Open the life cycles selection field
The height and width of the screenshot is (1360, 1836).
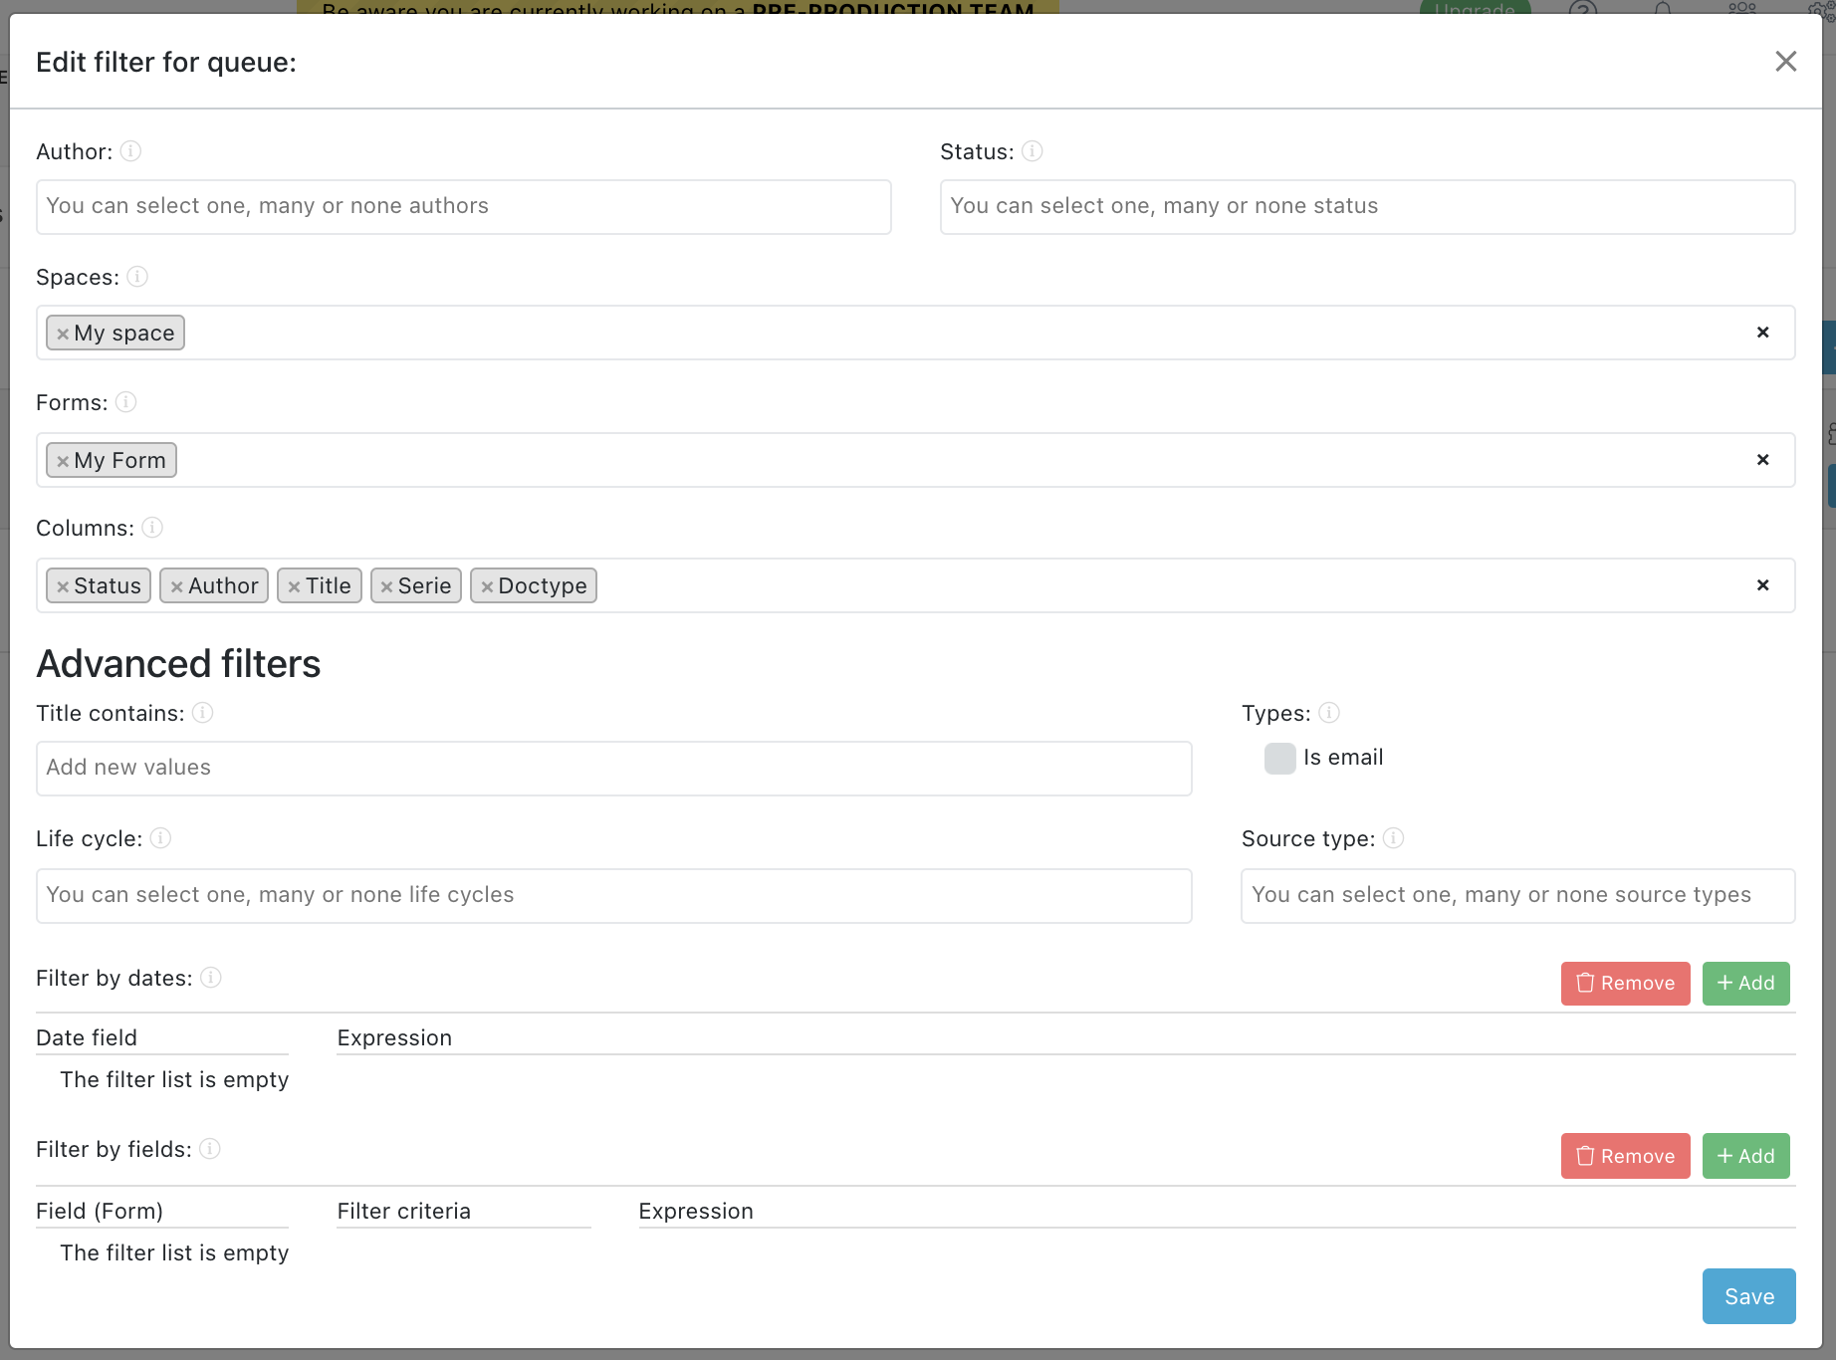coord(613,895)
